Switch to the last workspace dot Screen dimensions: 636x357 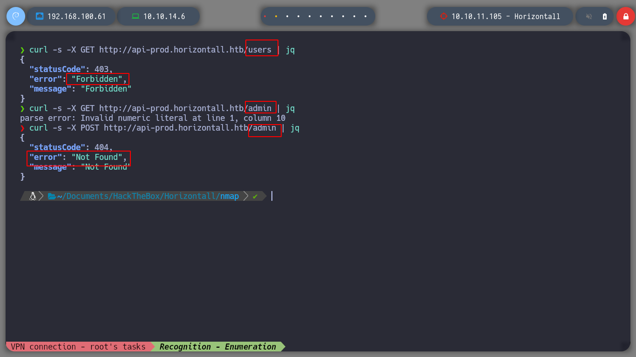(365, 16)
